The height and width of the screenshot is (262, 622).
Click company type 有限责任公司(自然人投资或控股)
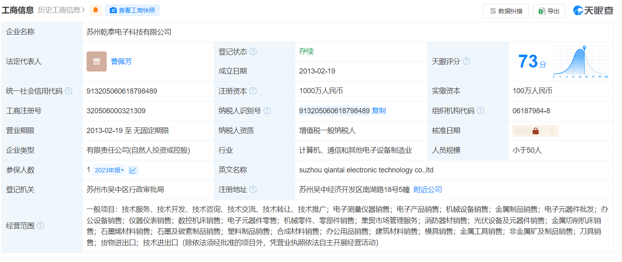point(138,150)
